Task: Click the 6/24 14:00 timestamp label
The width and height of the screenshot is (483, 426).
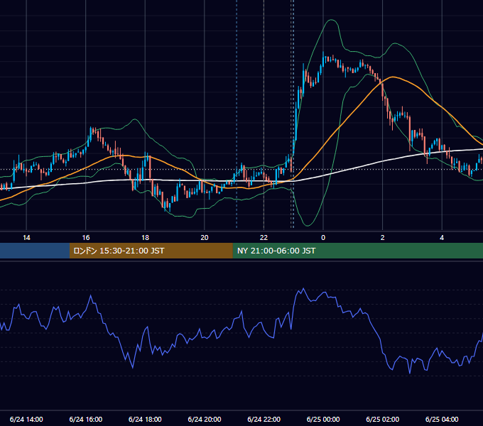Action: pyautogui.click(x=26, y=419)
